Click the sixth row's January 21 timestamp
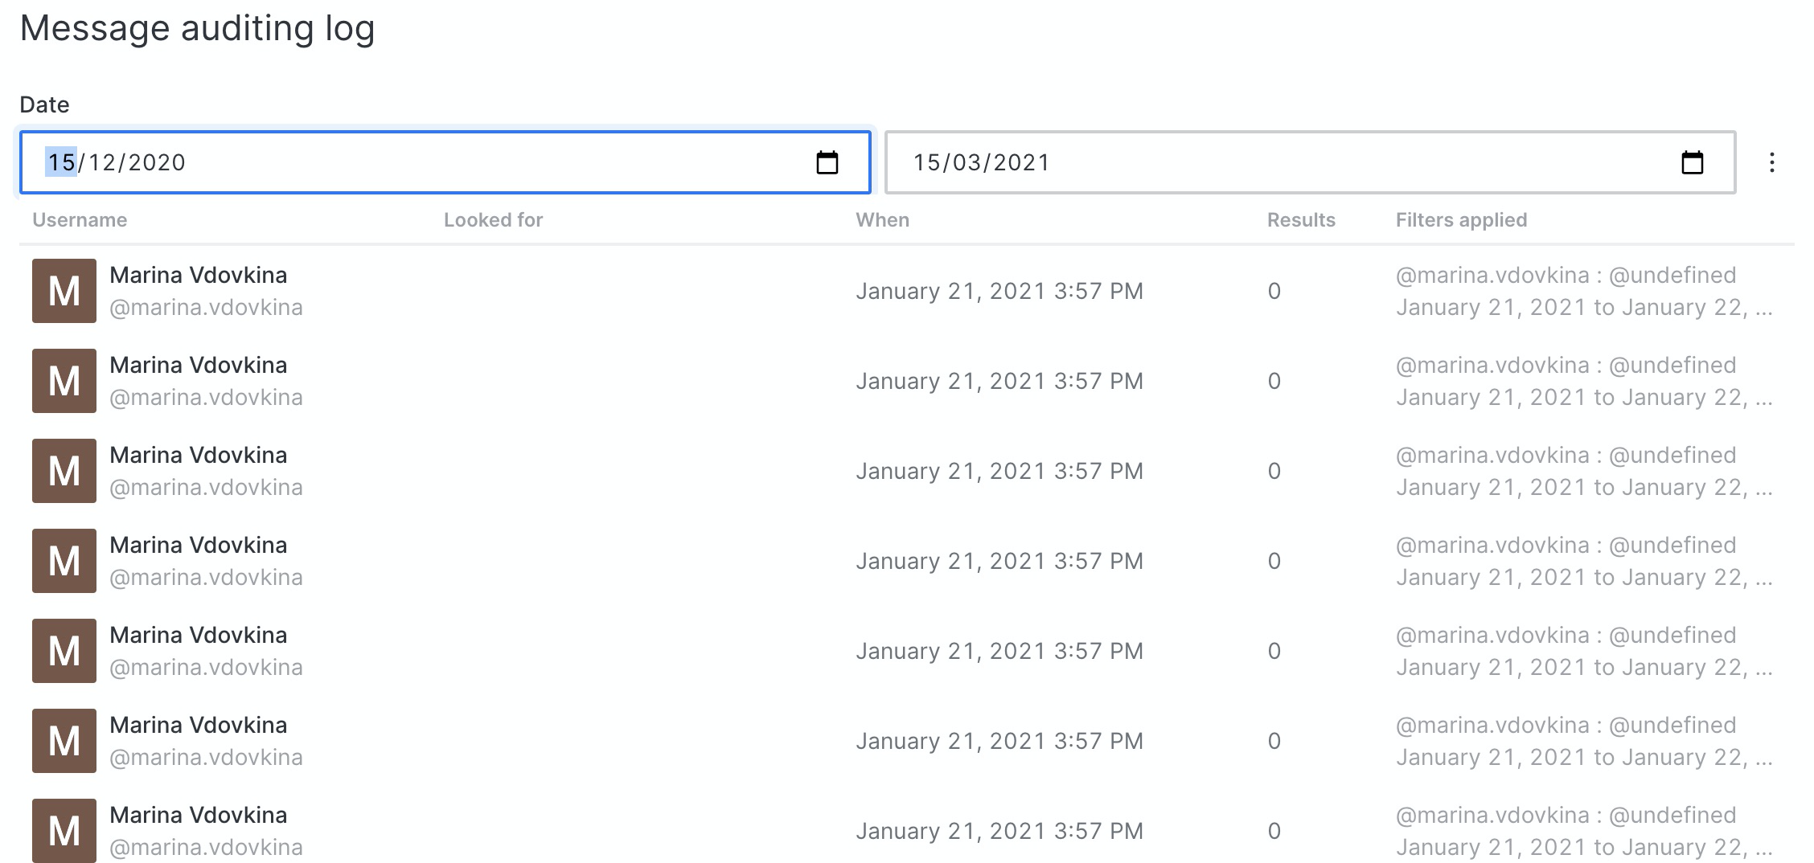The image size is (1814, 863). pos(999,741)
